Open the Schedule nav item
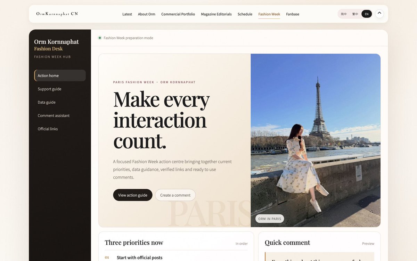The image size is (417, 261). pos(245,14)
